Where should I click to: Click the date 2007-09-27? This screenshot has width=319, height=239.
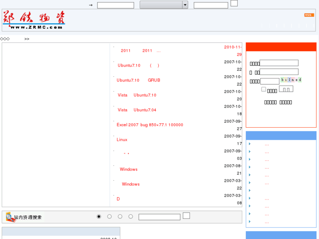233,125
